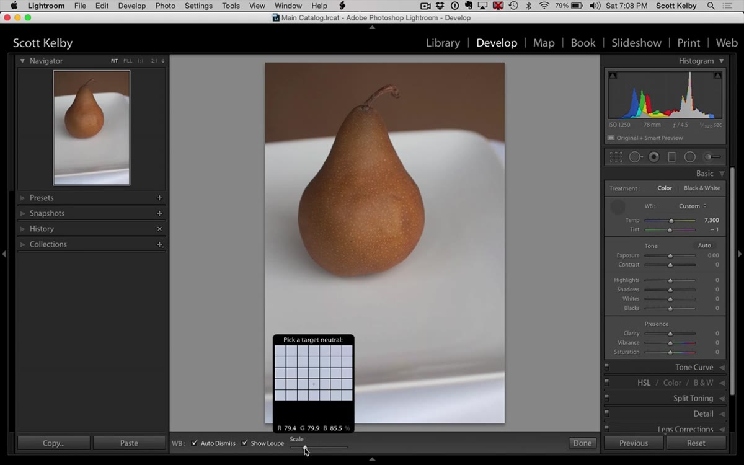Click the Reset button
The width and height of the screenshot is (744, 465).
coord(696,443)
